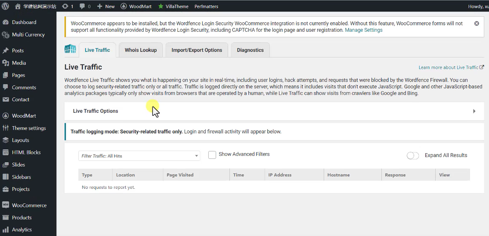This screenshot has width=489, height=236.
Task: Open the Diagnostics tab
Action: (x=250, y=50)
